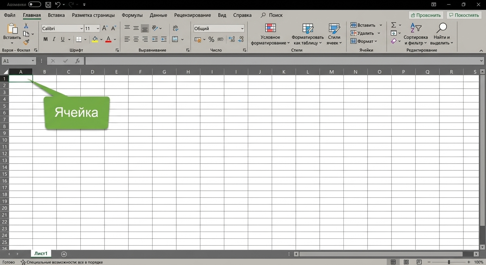Image resolution: width=486 pixels, height=265 pixels.
Task: Toggle bold formatting
Action: [x=46, y=39]
